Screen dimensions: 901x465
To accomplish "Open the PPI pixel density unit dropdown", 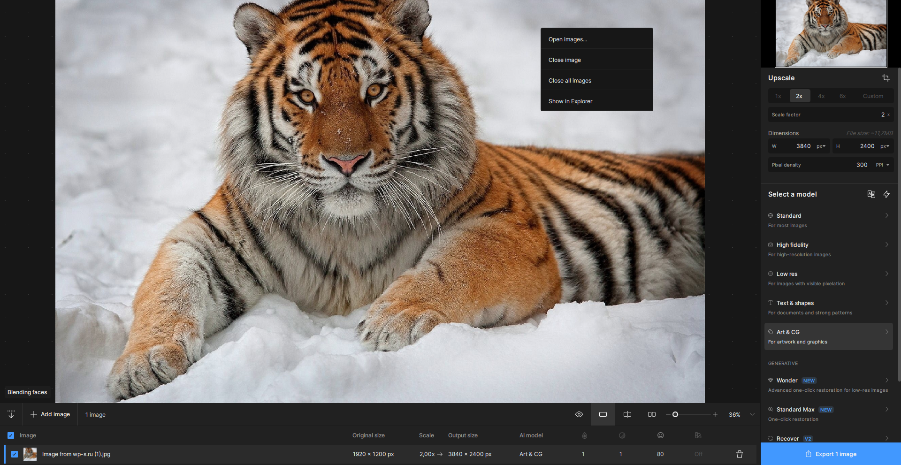I will (x=883, y=165).
